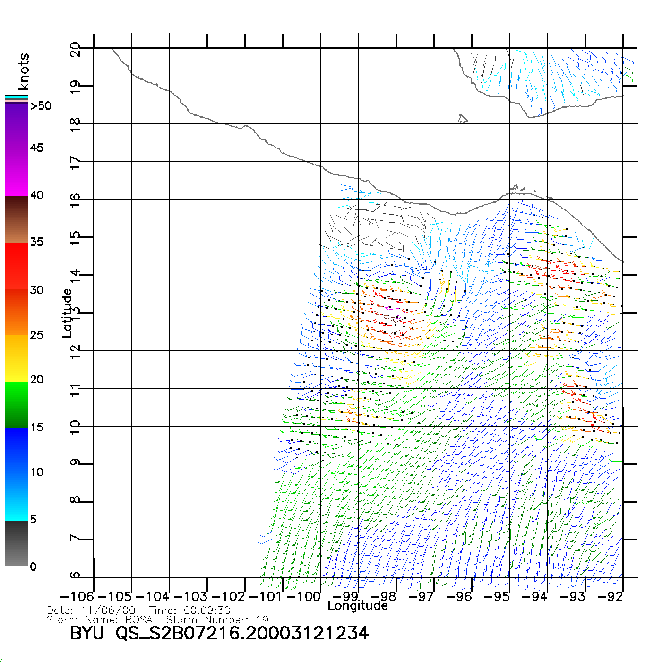This screenshot has width=671, height=662.
Task: Click the -92 longitude tick label
Action: point(611,596)
